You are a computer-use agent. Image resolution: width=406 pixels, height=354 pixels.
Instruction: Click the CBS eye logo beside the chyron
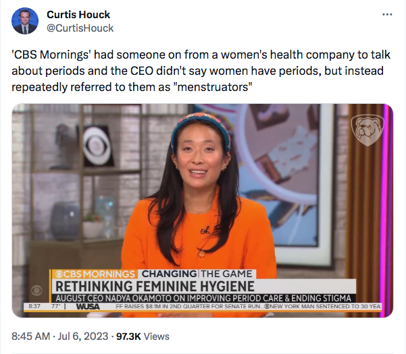click(36, 291)
